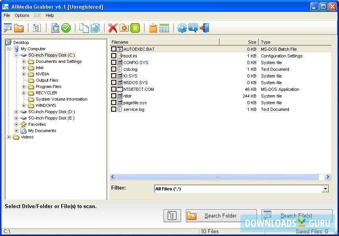Check the MSDOS.SYS checkbox
The width and height of the screenshot is (339, 236).
coord(114,83)
